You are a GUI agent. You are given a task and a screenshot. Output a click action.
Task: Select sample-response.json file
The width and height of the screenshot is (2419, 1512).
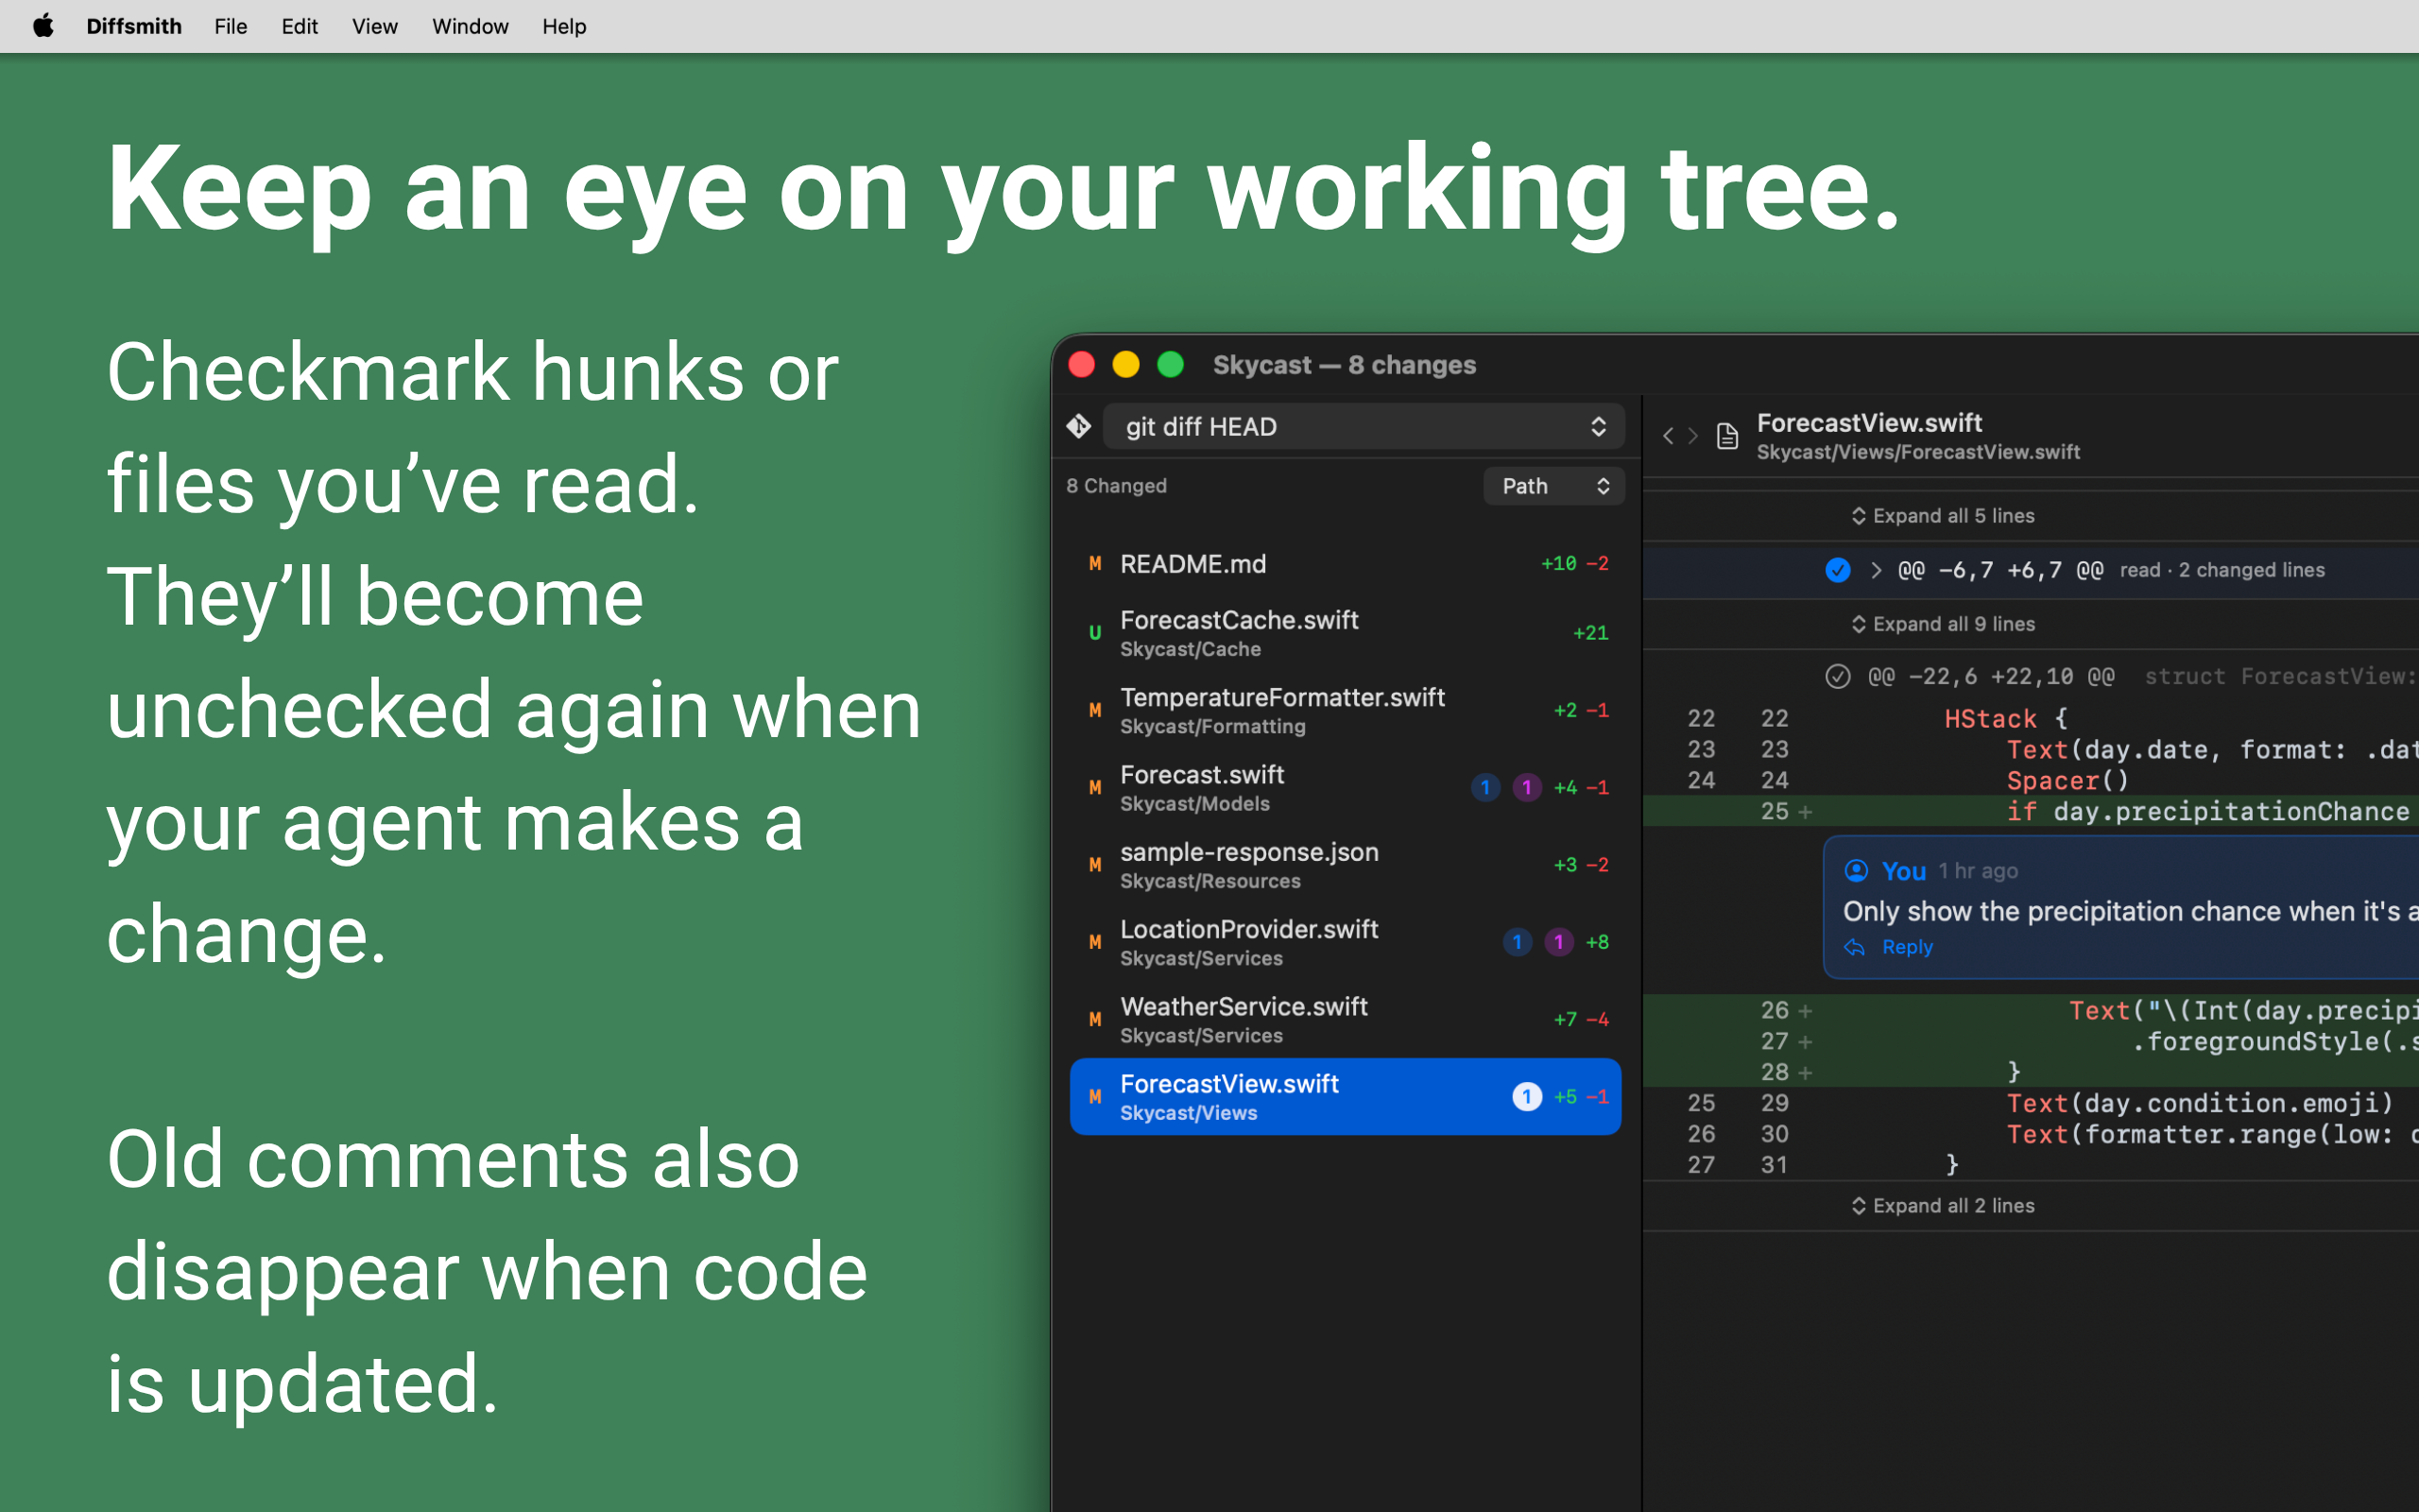pos(1346,865)
